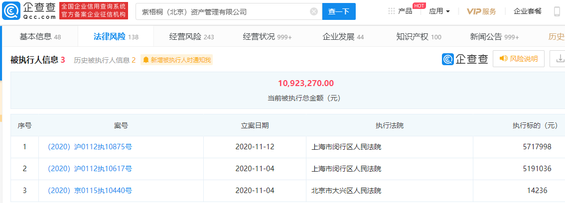This screenshot has width=565, height=203.
Task: Switch to 企业发展 tab
Action: coord(343,37)
